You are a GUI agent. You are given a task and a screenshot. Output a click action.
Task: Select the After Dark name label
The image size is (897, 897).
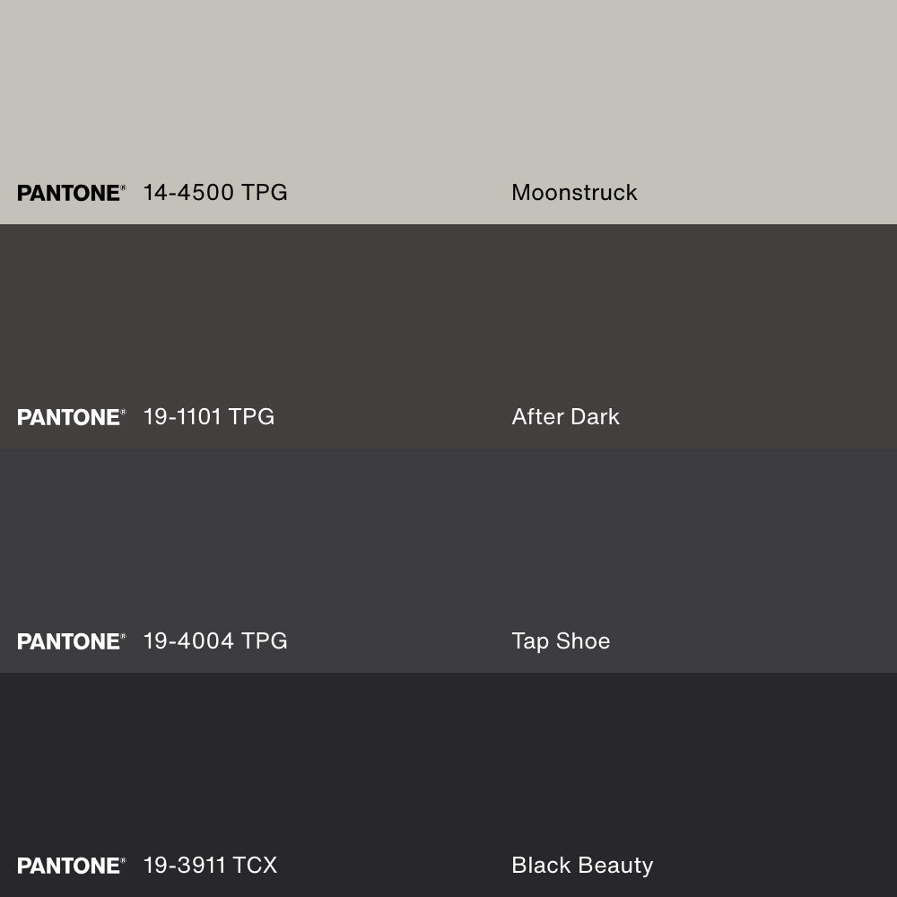coord(565,416)
